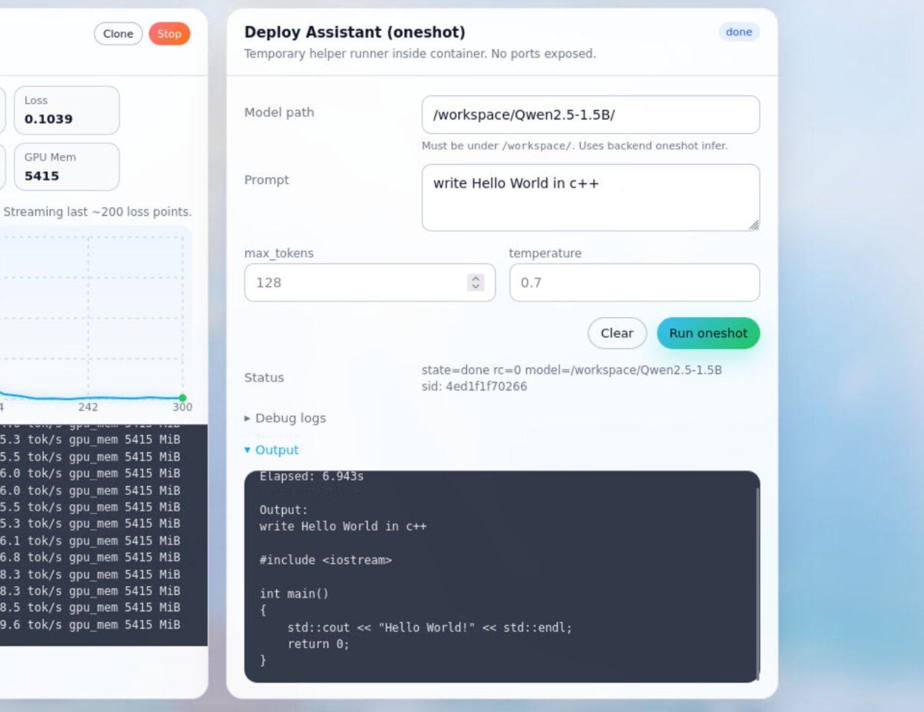Screen dimensions: 924x712
Task: Click the GPU Mem card showing 5415
Action: [66, 167]
